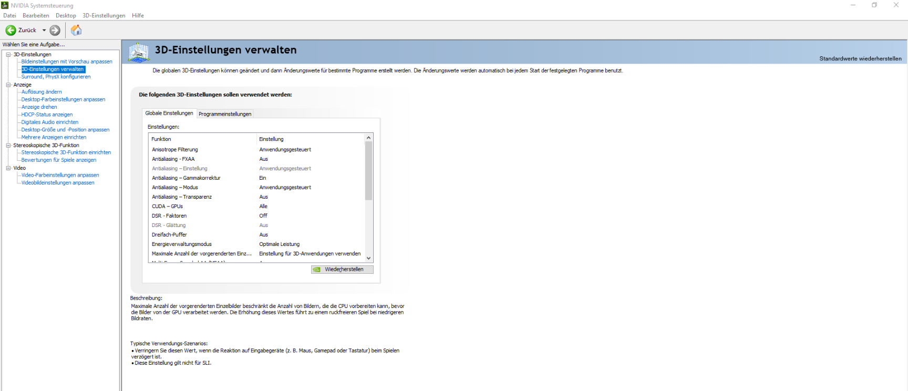908x391 pixels.
Task: Select the Antialiasing - FXAA row
Action: [257, 159]
